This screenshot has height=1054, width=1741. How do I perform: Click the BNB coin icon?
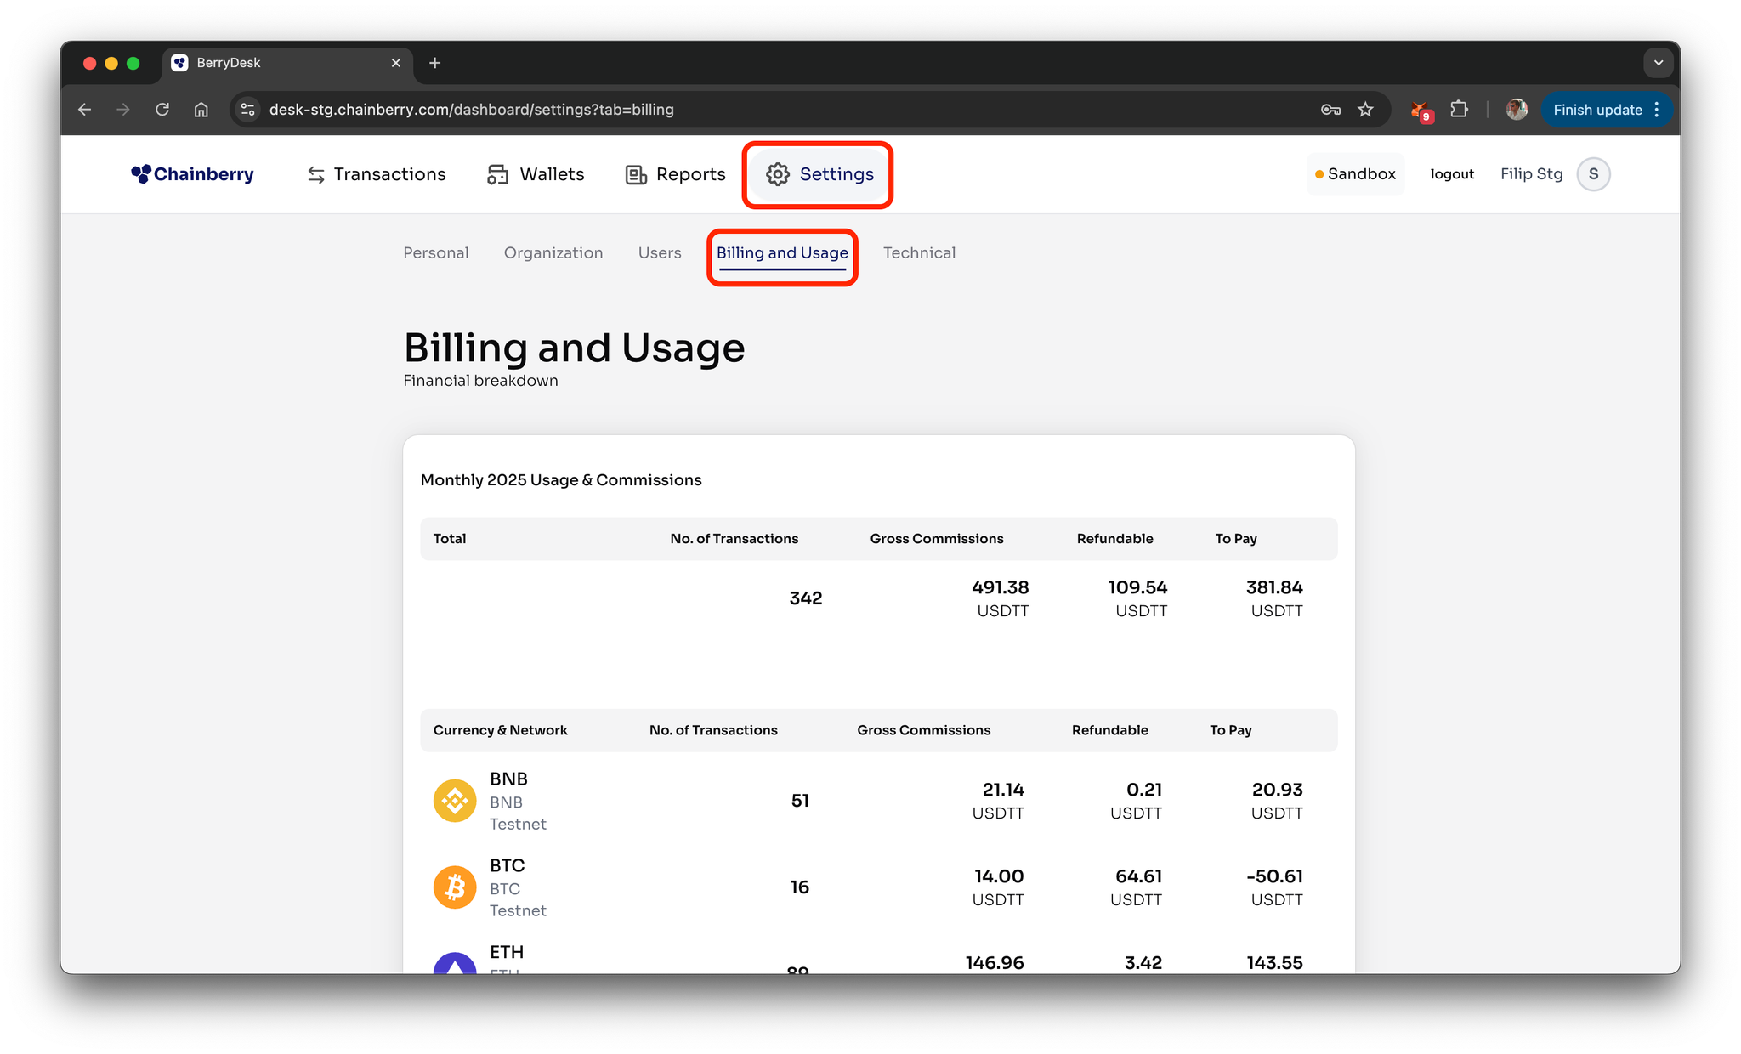pyautogui.click(x=455, y=801)
